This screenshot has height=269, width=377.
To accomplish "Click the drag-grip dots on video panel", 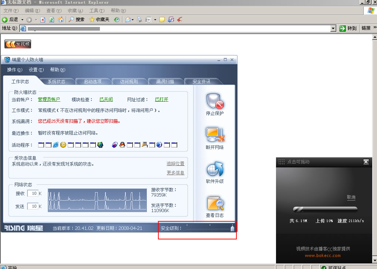I will tap(281, 162).
